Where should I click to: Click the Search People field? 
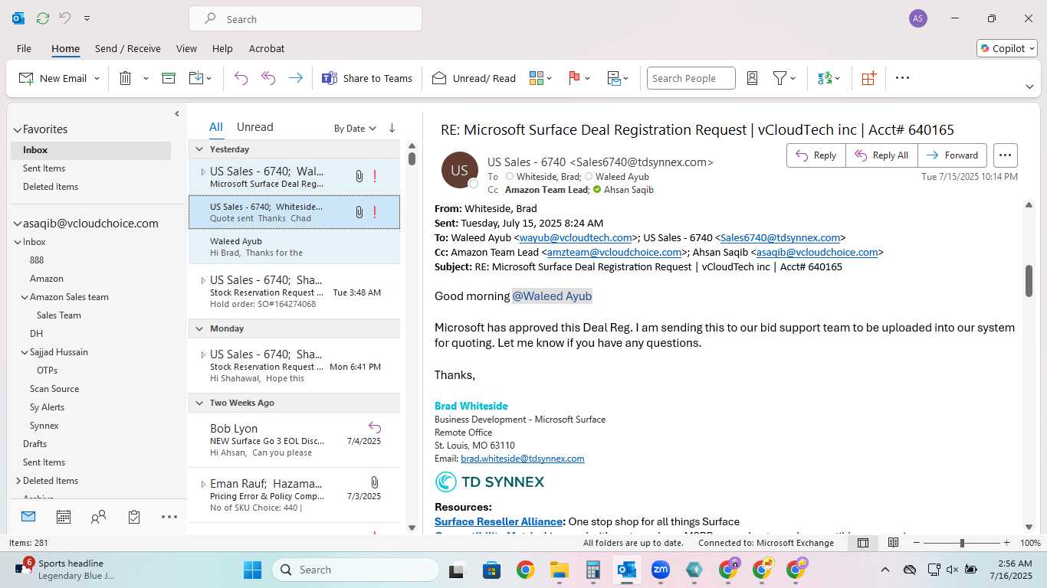pos(691,78)
